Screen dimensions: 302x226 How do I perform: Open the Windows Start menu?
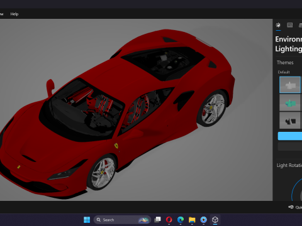click(x=87, y=220)
